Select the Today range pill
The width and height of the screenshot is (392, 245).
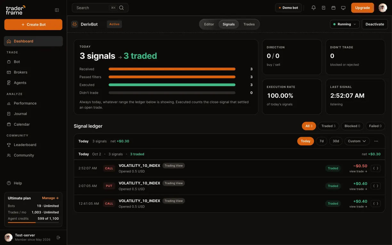pos(306,141)
